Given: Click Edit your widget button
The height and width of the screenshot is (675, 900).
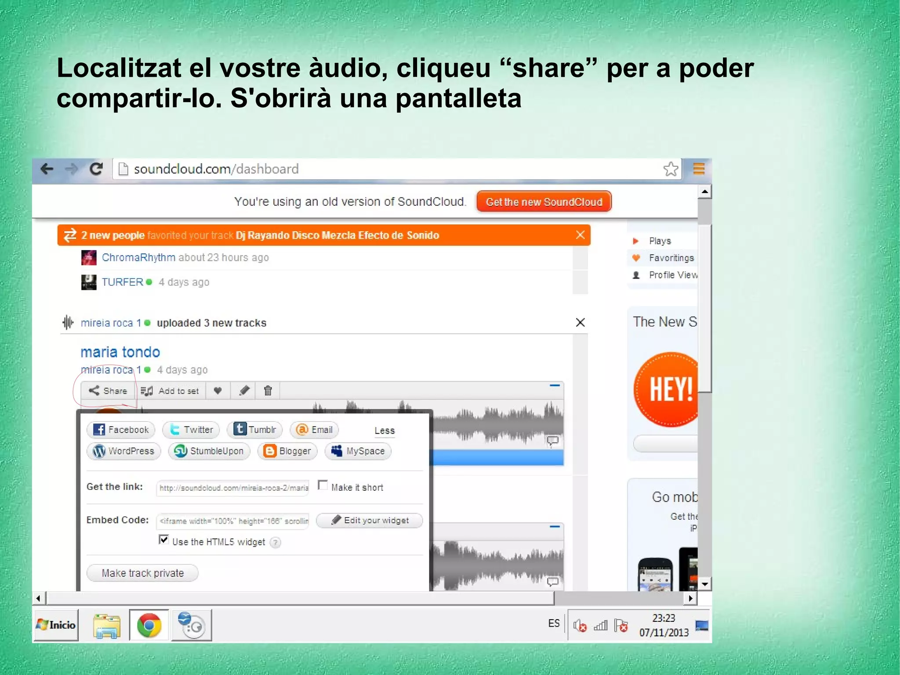Looking at the screenshot, I should point(370,520).
